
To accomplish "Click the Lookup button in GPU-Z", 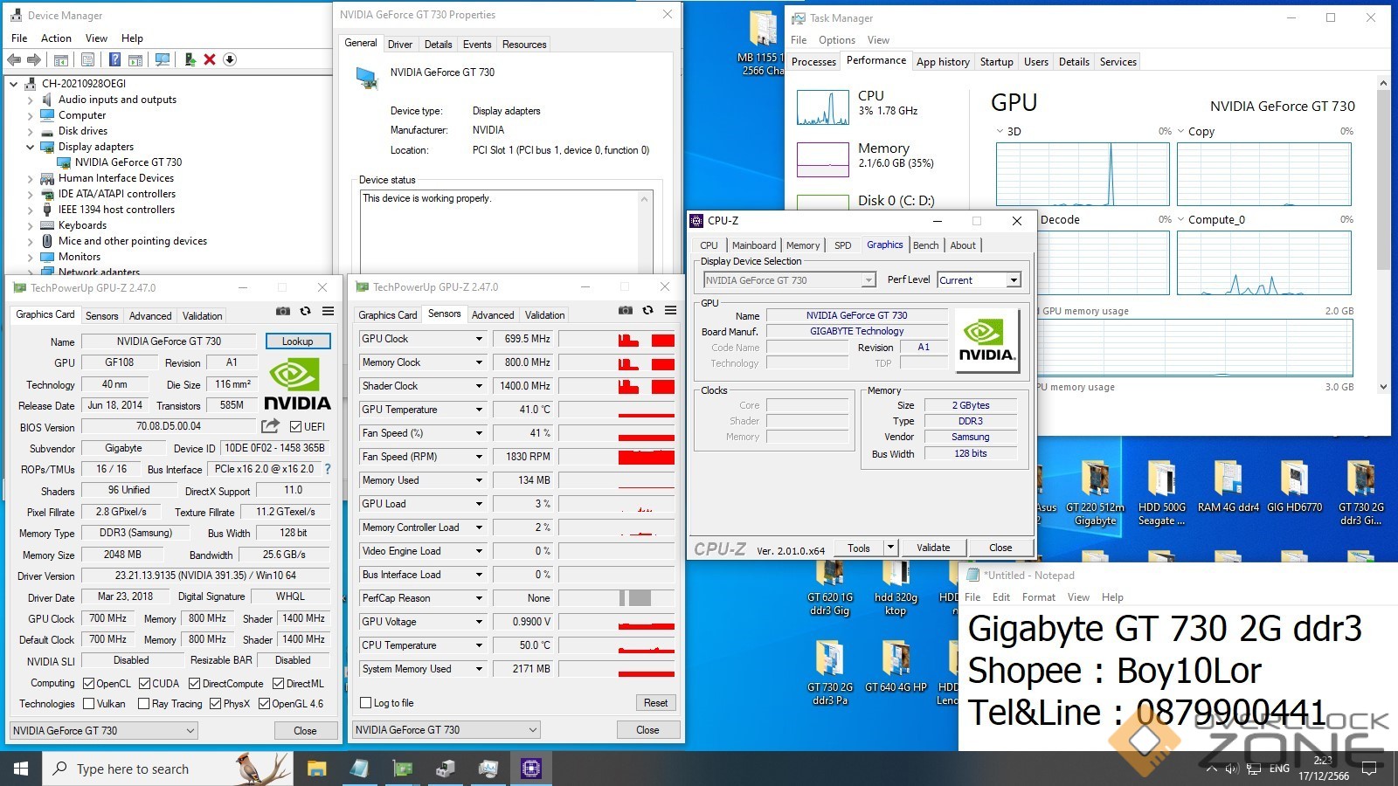I will tap(297, 341).
